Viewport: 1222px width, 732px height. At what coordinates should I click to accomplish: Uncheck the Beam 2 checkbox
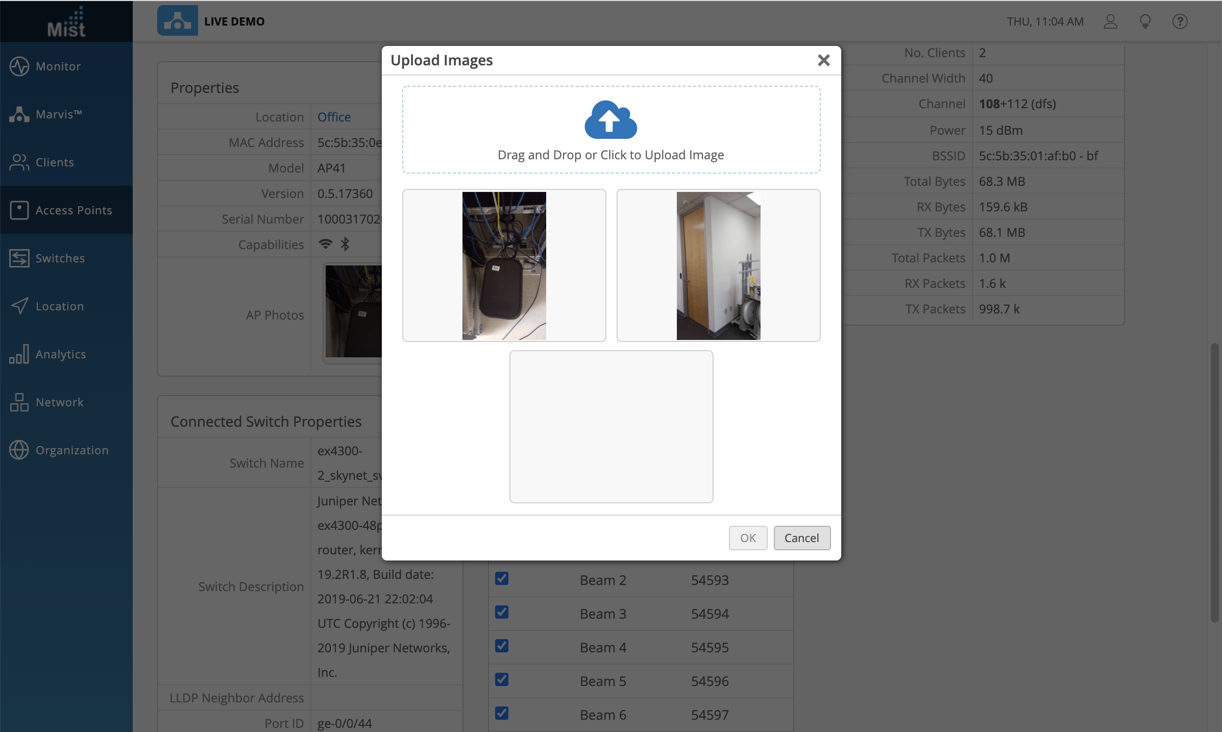pos(502,578)
